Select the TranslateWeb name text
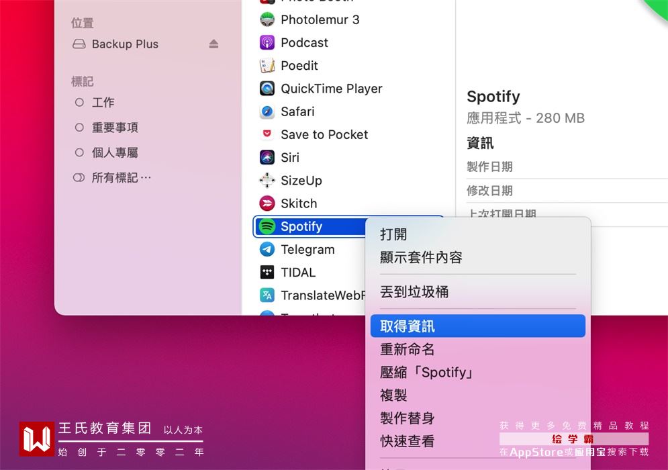Viewport: 668px width, 470px height. click(323, 295)
